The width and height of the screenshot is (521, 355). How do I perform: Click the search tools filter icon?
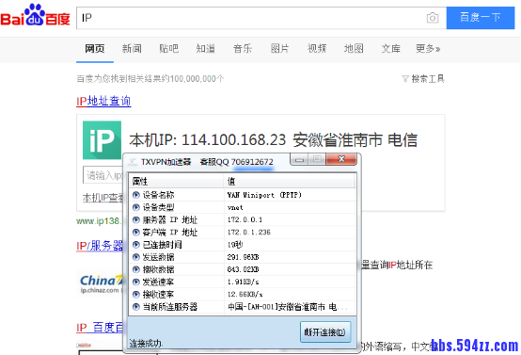coord(405,79)
